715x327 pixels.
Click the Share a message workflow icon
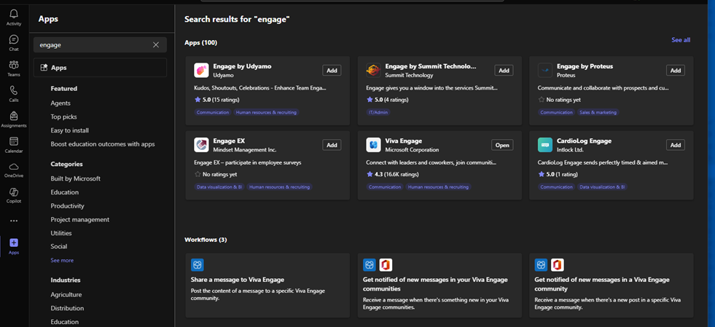click(198, 265)
